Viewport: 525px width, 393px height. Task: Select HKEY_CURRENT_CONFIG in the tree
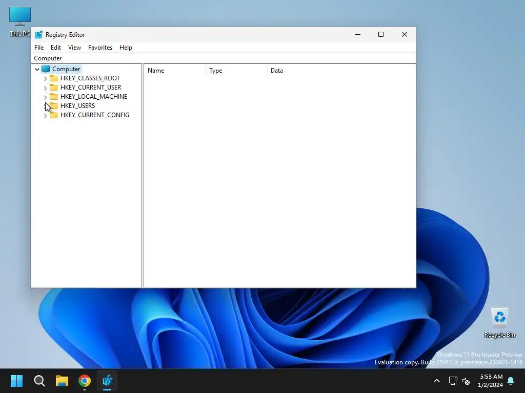click(95, 115)
